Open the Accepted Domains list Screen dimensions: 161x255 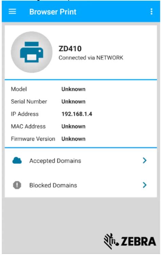(x=81, y=161)
